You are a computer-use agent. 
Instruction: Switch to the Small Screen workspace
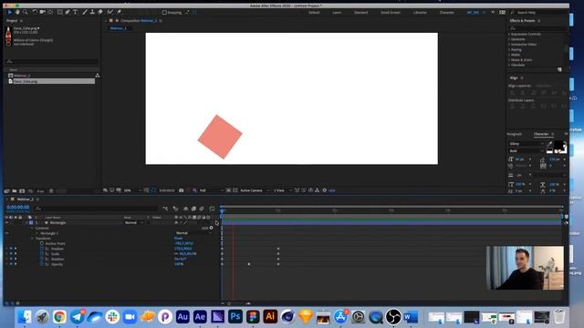391,12
